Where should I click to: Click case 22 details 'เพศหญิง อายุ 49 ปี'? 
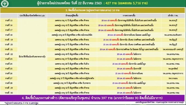click(x=72, y=54)
